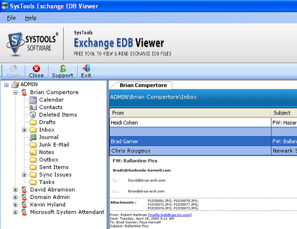The image size is (297, 229).
Task: Click the Drafts folder icon
Action: click(x=33, y=122)
